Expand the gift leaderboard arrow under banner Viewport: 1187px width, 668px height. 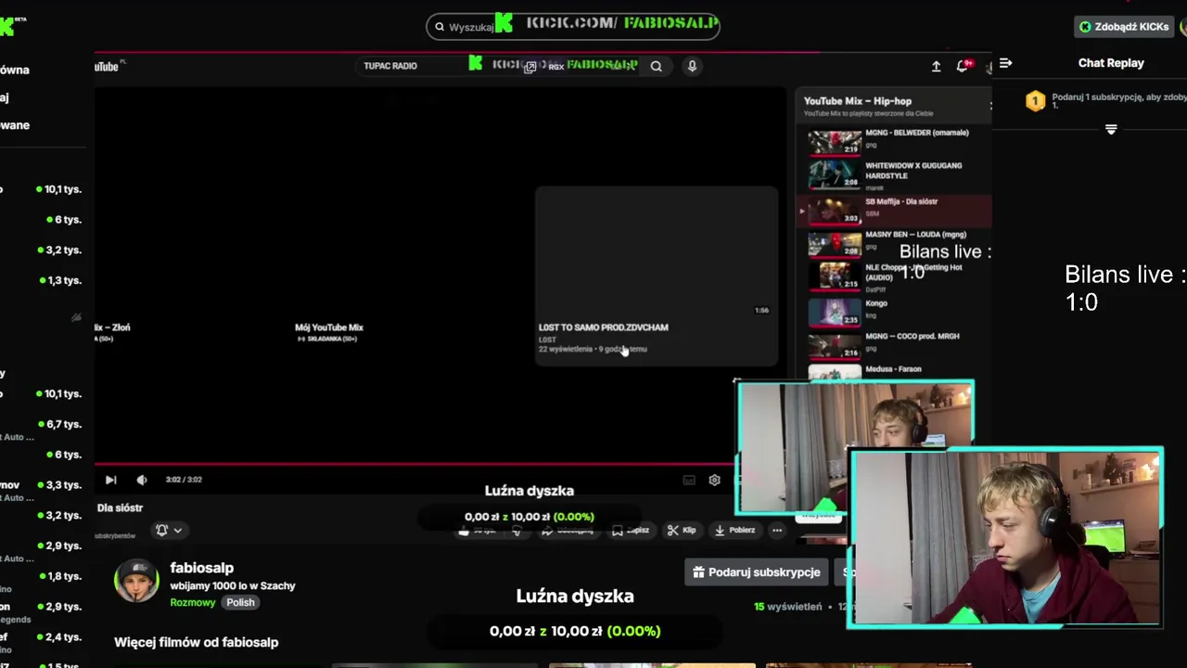[1111, 130]
